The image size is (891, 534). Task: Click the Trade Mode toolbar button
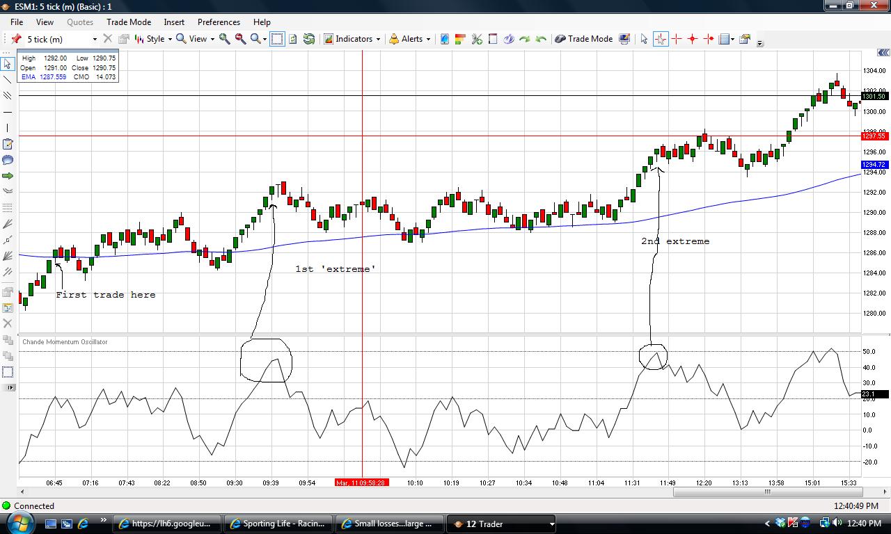(583, 39)
